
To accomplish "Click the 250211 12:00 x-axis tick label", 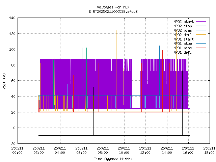I will pyautogui.click(x=145, y=151).
